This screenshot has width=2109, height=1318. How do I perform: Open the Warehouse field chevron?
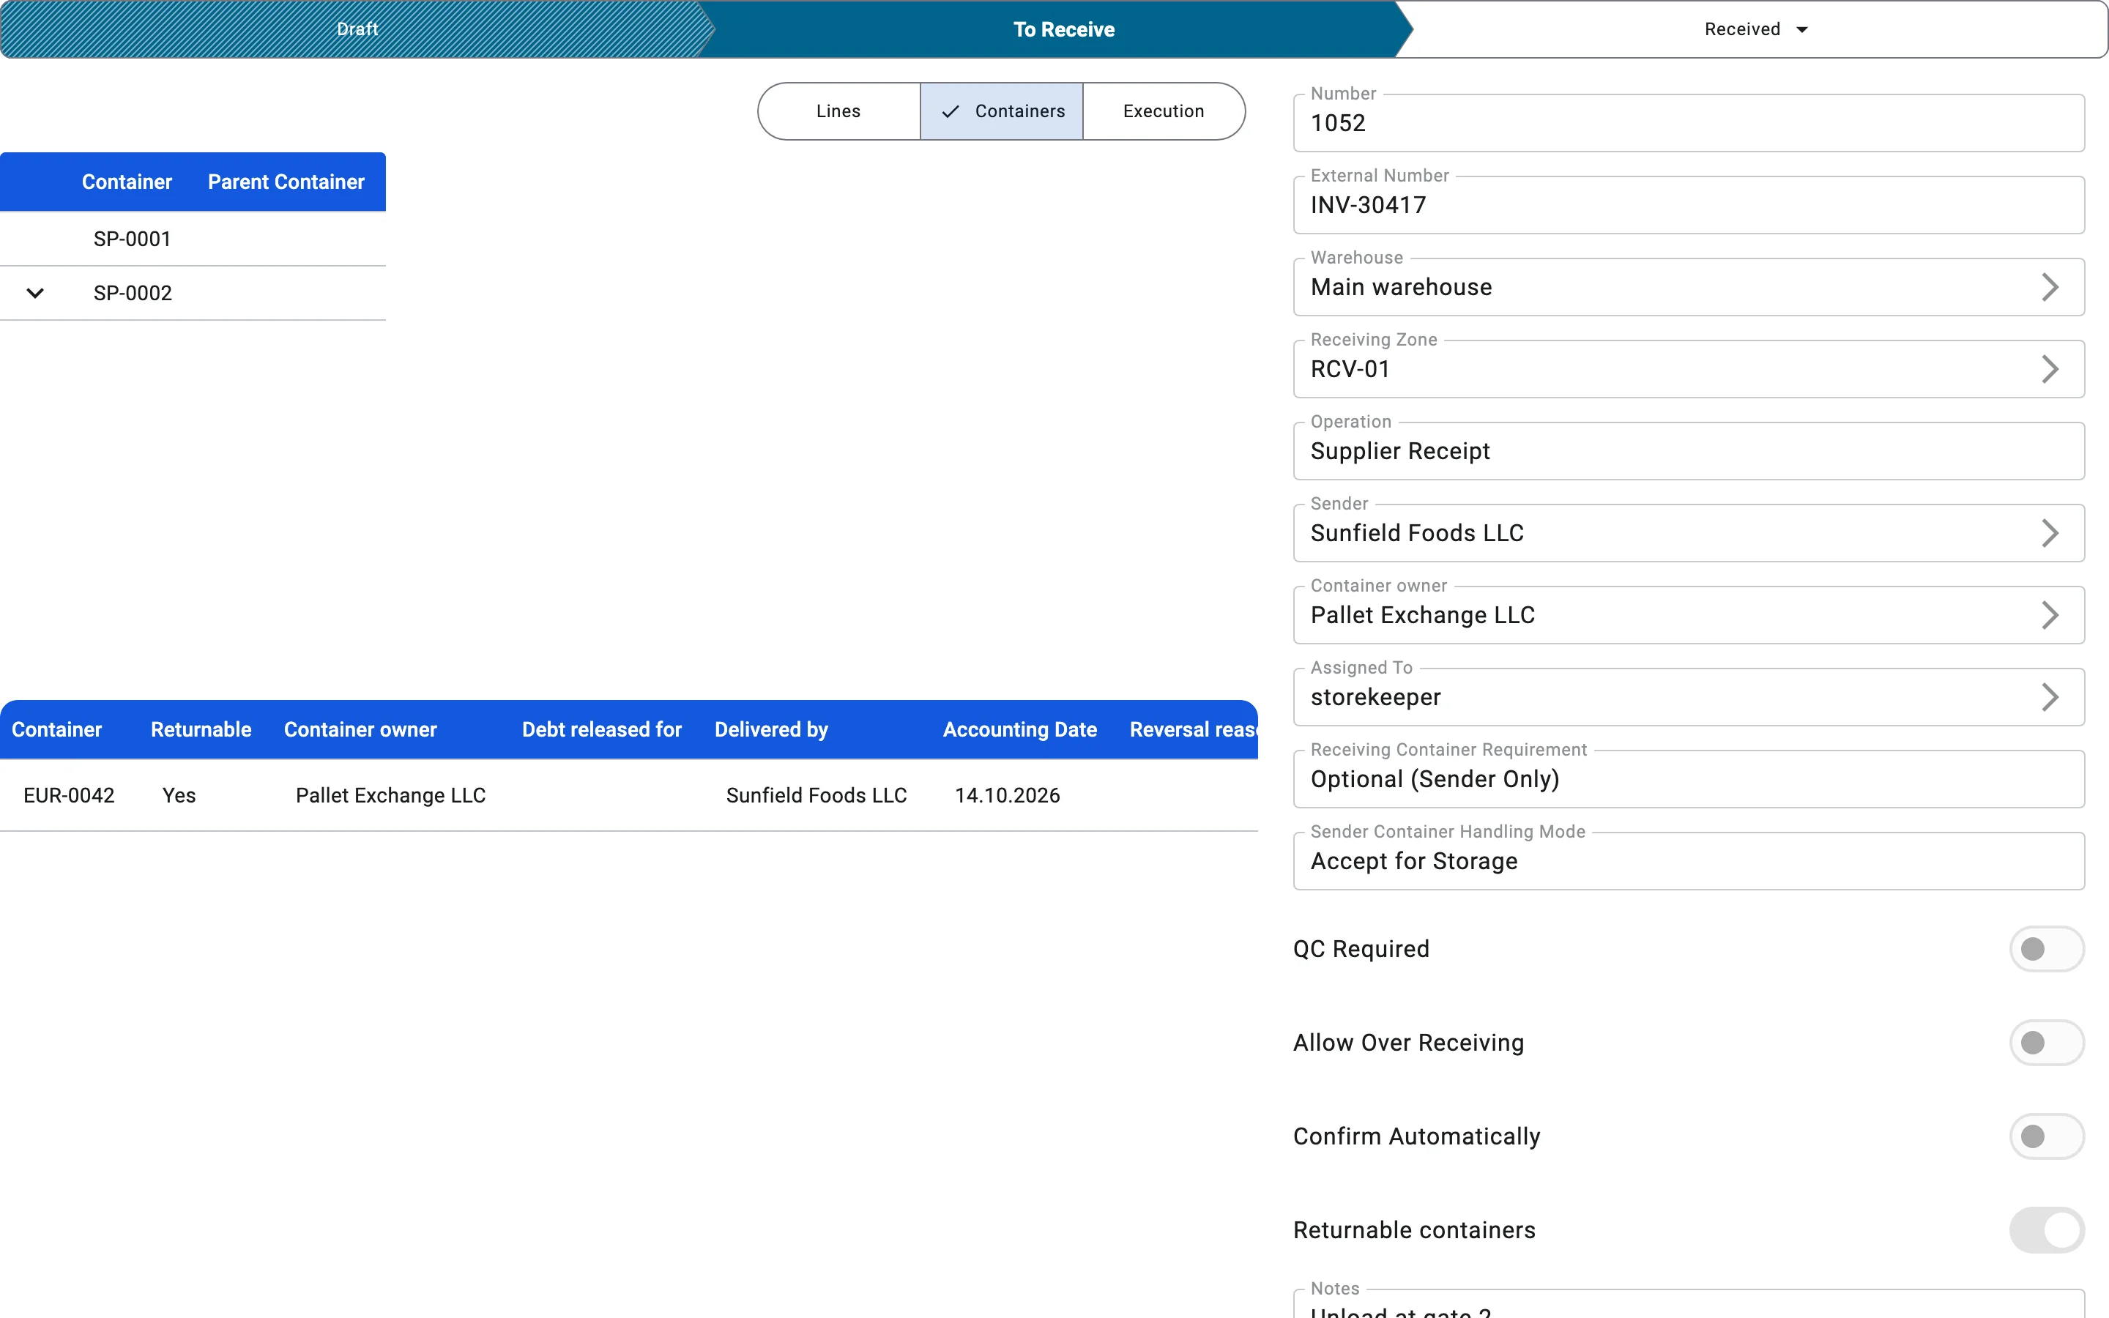click(2050, 287)
